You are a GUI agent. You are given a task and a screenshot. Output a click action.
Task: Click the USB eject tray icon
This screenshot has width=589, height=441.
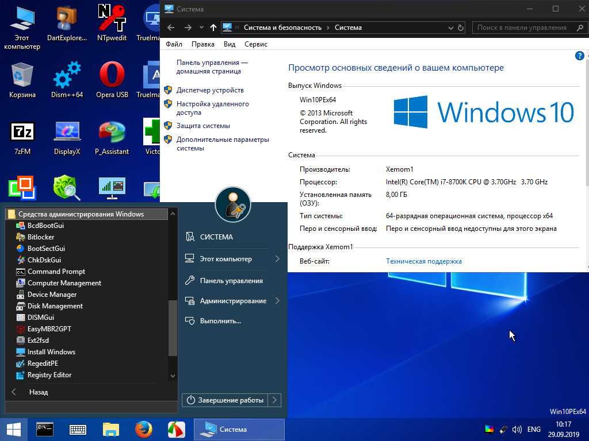[x=503, y=430]
